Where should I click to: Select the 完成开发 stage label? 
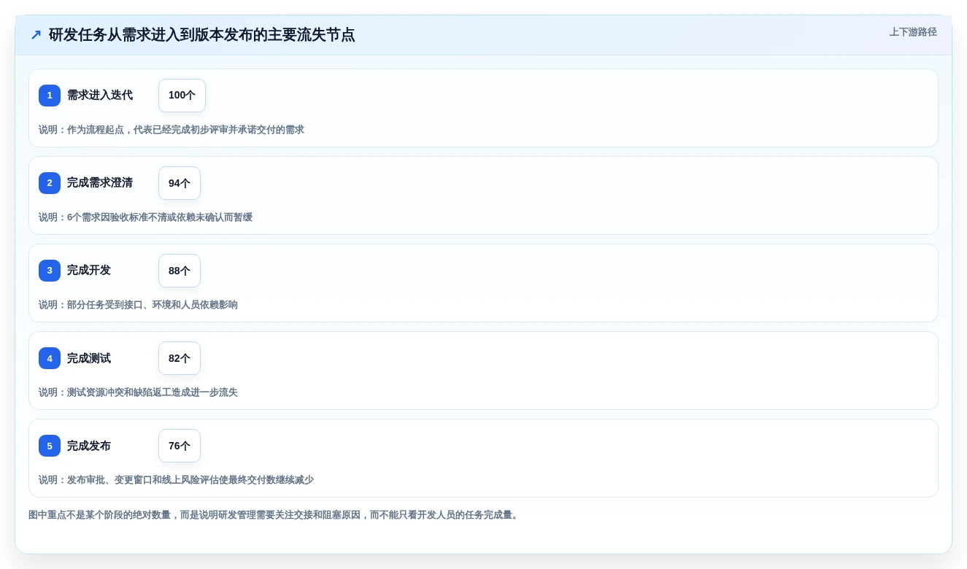click(89, 271)
